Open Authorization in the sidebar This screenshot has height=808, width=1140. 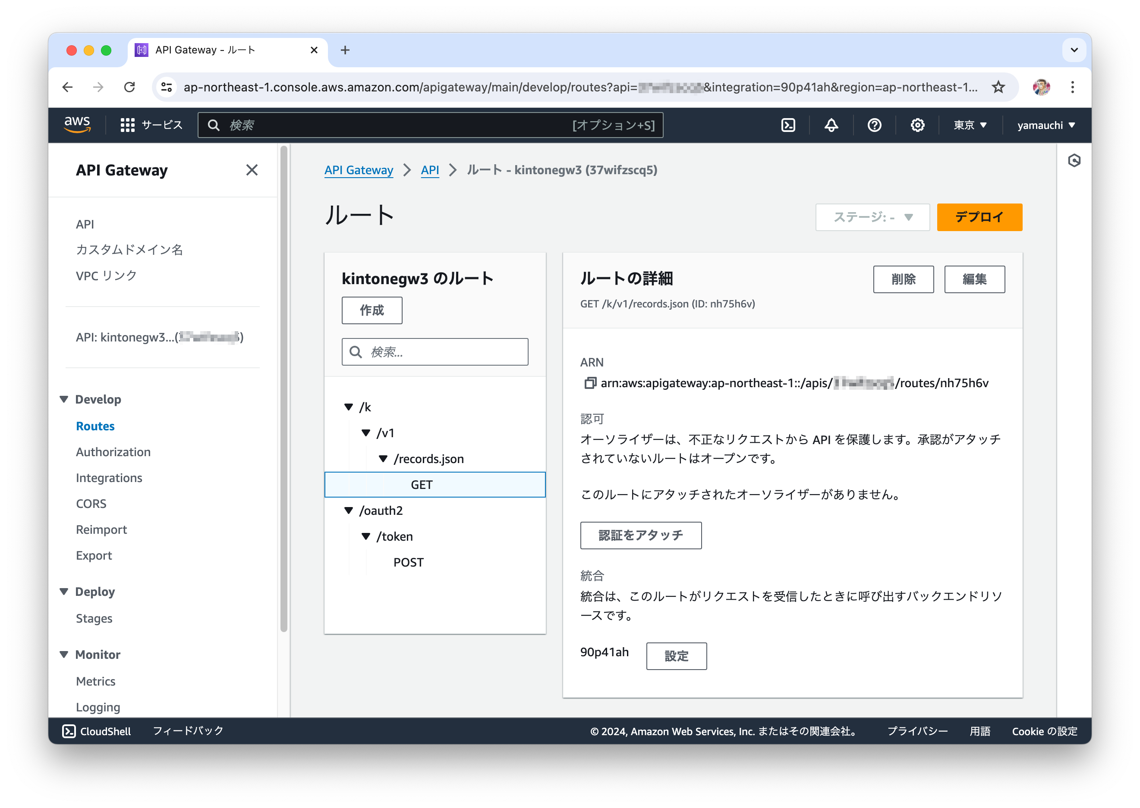pyautogui.click(x=113, y=452)
